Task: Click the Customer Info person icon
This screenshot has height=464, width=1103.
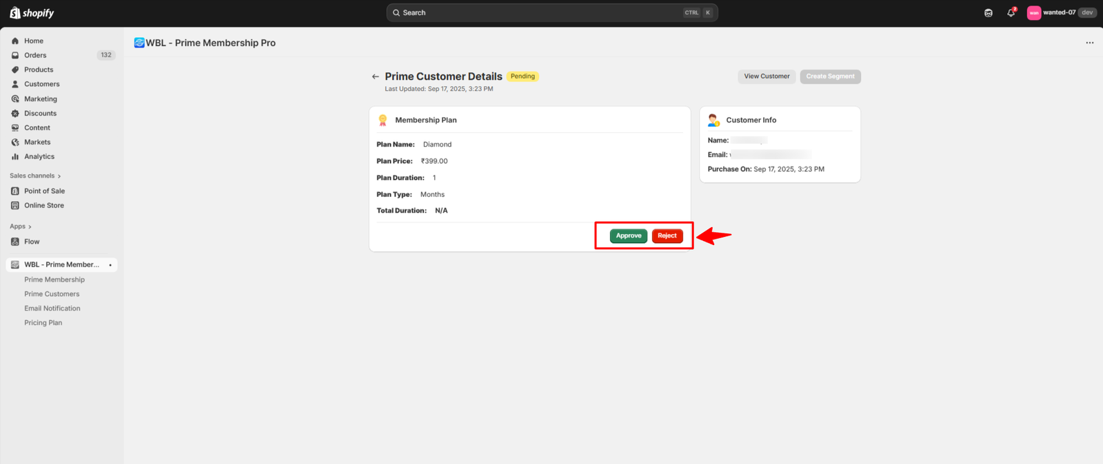Action: [714, 120]
